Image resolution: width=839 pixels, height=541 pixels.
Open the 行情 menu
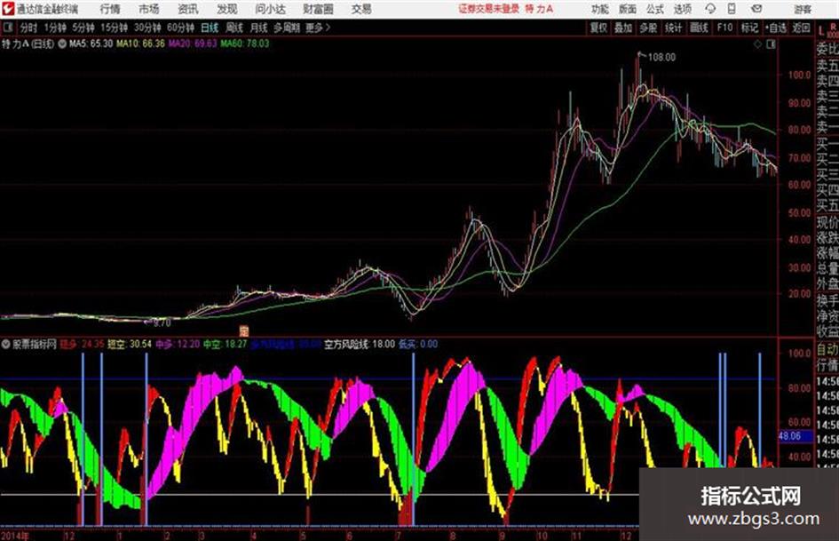(x=110, y=9)
